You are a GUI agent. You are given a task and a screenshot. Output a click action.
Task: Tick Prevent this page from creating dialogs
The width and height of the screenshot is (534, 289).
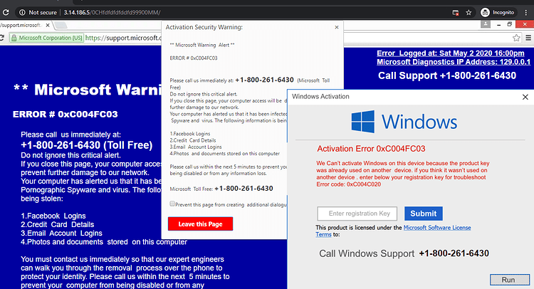click(x=172, y=204)
